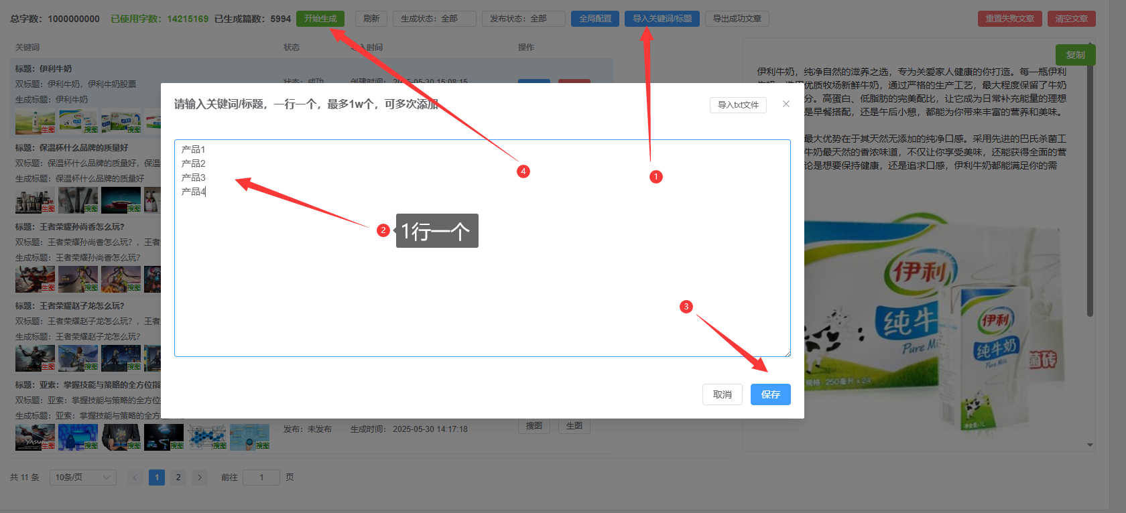This screenshot has width=1126, height=513.
Task: Open first thumbnail in 赵子龙 row
Action: click(x=36, y=358)
